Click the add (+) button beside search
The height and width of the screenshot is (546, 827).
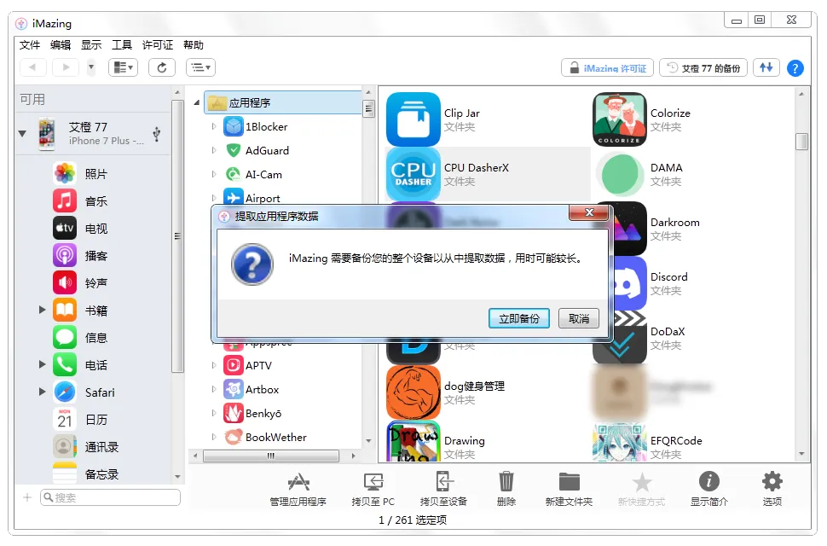click(27, 497)
